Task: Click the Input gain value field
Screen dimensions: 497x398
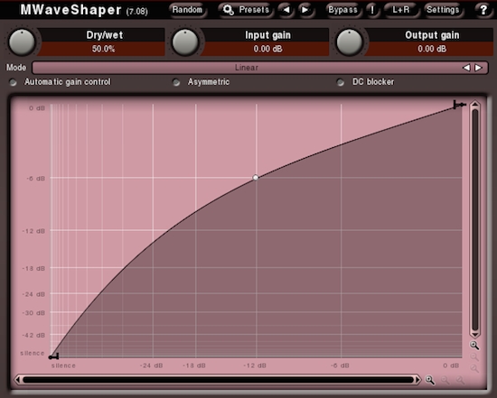Action: 267,49
